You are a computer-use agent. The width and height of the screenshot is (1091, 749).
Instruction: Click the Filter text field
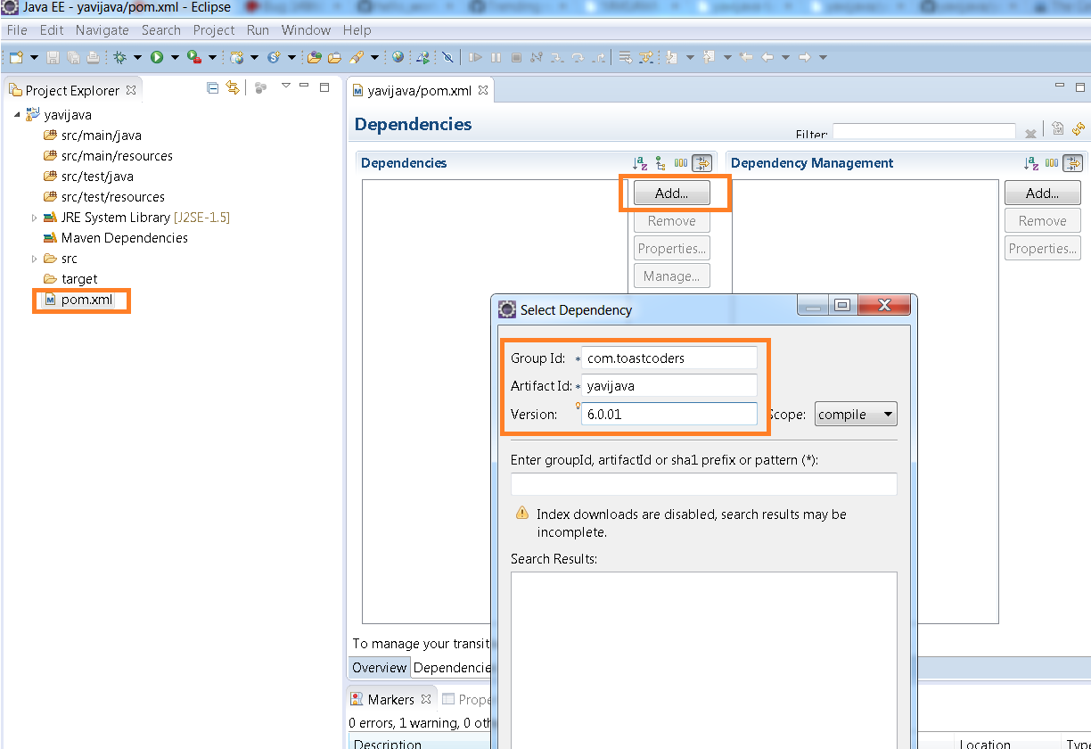[923, 131]
